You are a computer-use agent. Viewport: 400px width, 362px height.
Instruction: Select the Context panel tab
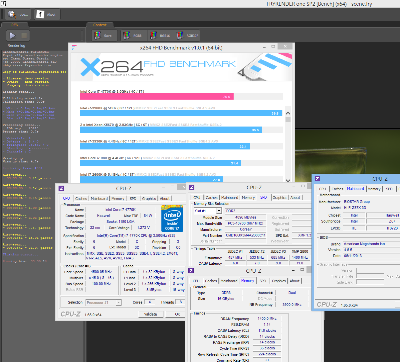pos(100,25)
